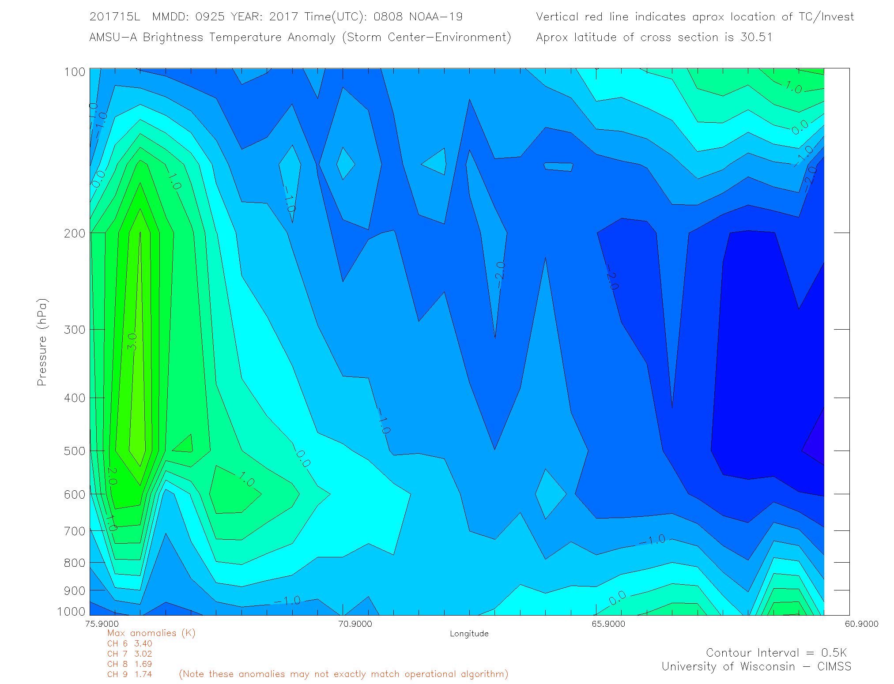Click the Max anomalies (K) heading
Viewport: 894px width, 684px height.
[151, 633]
